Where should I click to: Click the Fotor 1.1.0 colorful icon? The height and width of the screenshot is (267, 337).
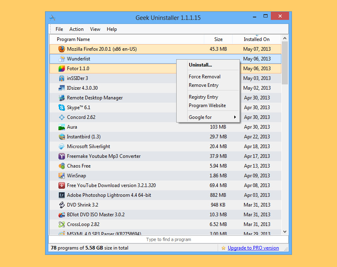pos(62,69)
